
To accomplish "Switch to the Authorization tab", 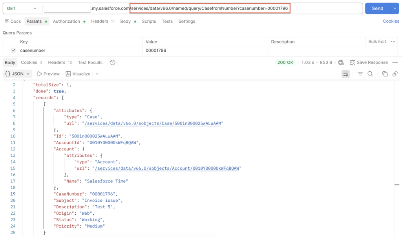I will (x=66, y=21).
